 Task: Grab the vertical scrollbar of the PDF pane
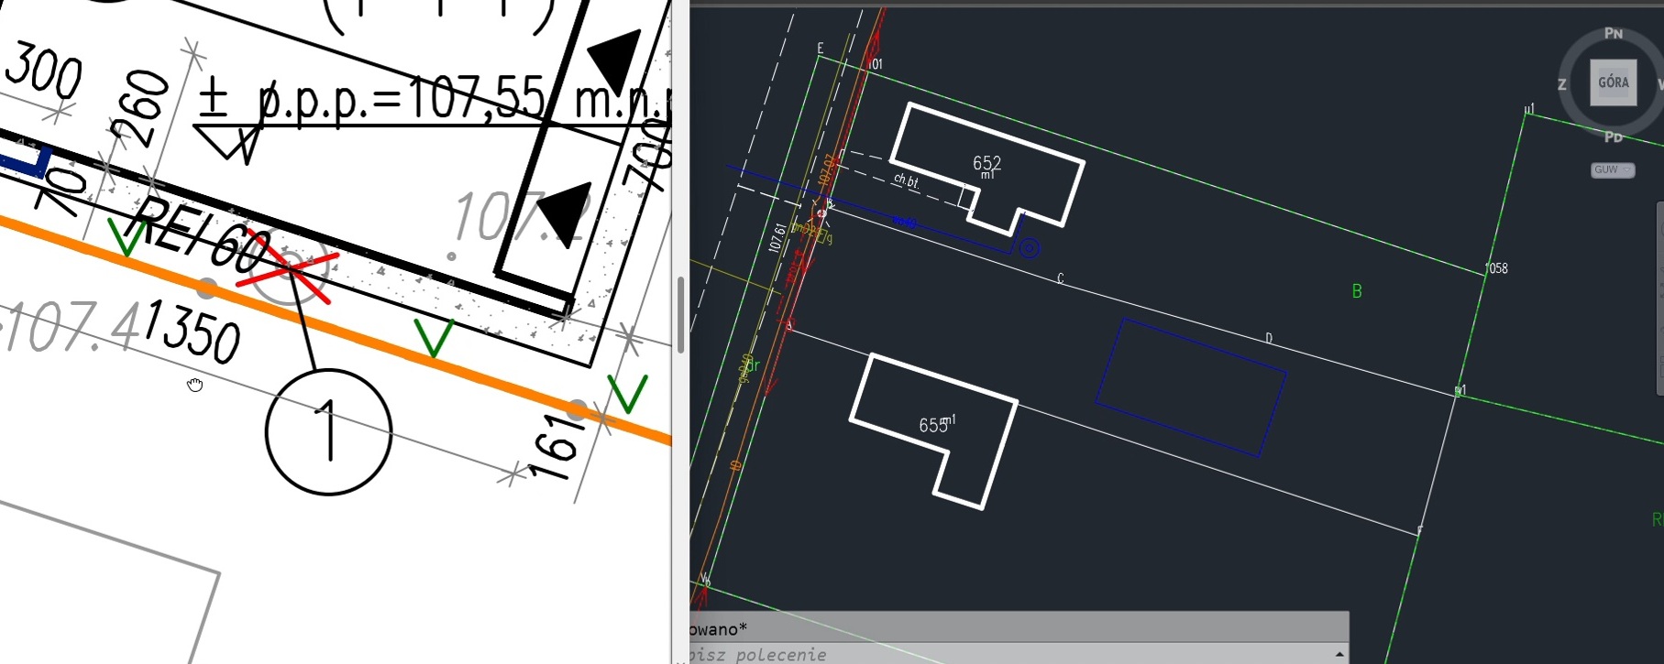point(680,314)
